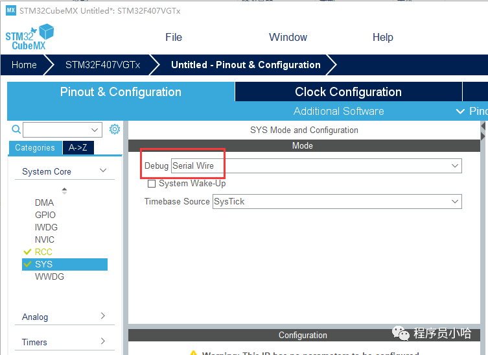Viewport: 488px width, 355px height.
Task: Switch to the Clock Configuration tab
Action: (348, 92)
